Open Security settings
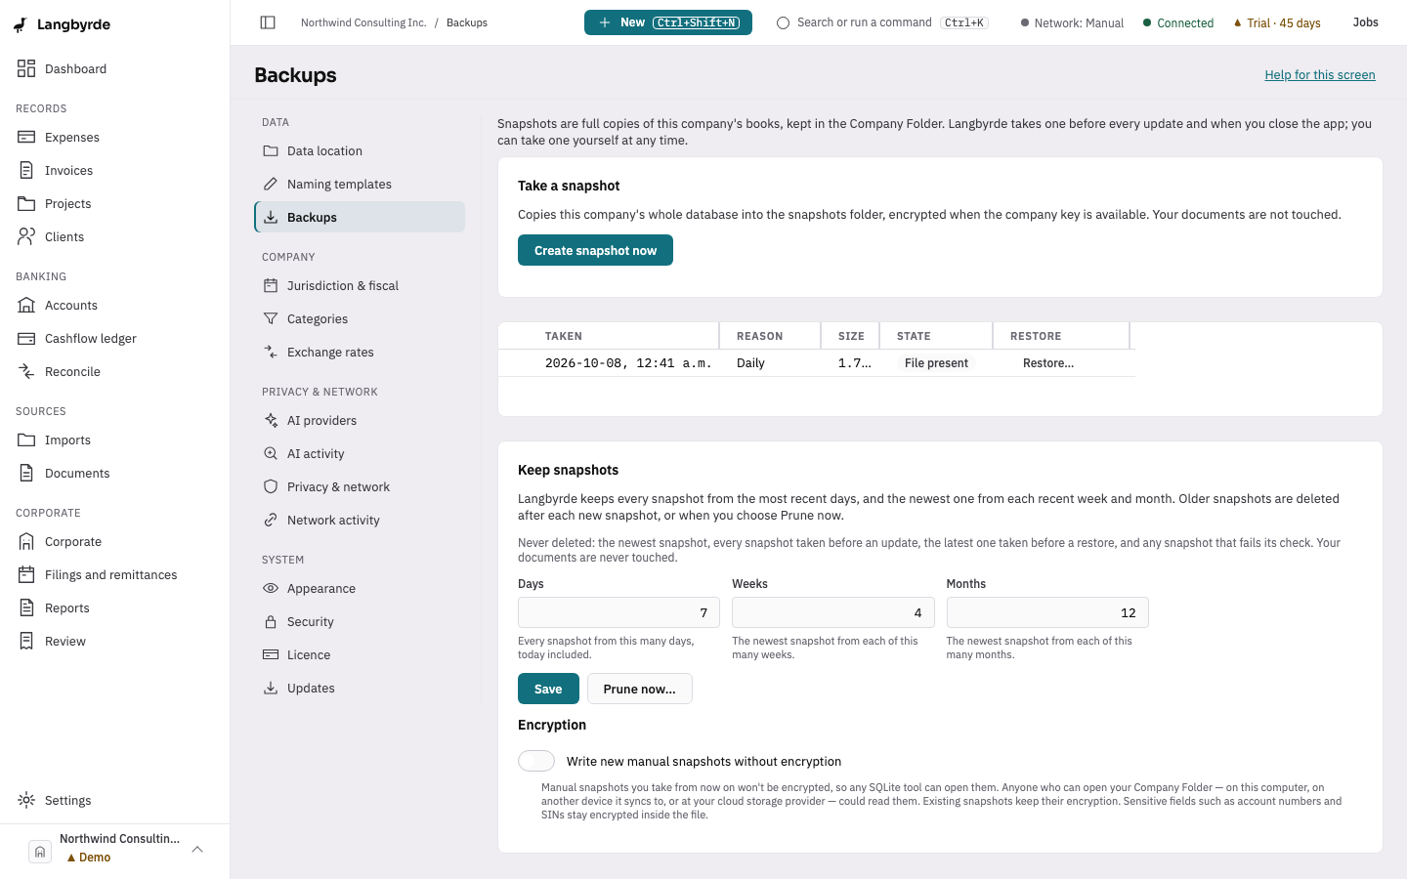 (360, 621)
